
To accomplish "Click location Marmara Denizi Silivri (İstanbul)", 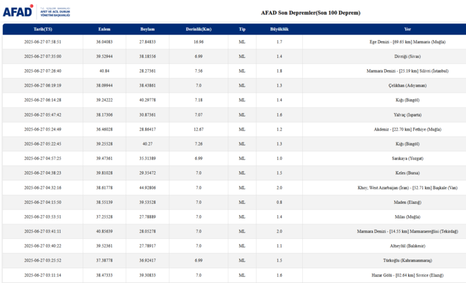I will coord(407,71).
